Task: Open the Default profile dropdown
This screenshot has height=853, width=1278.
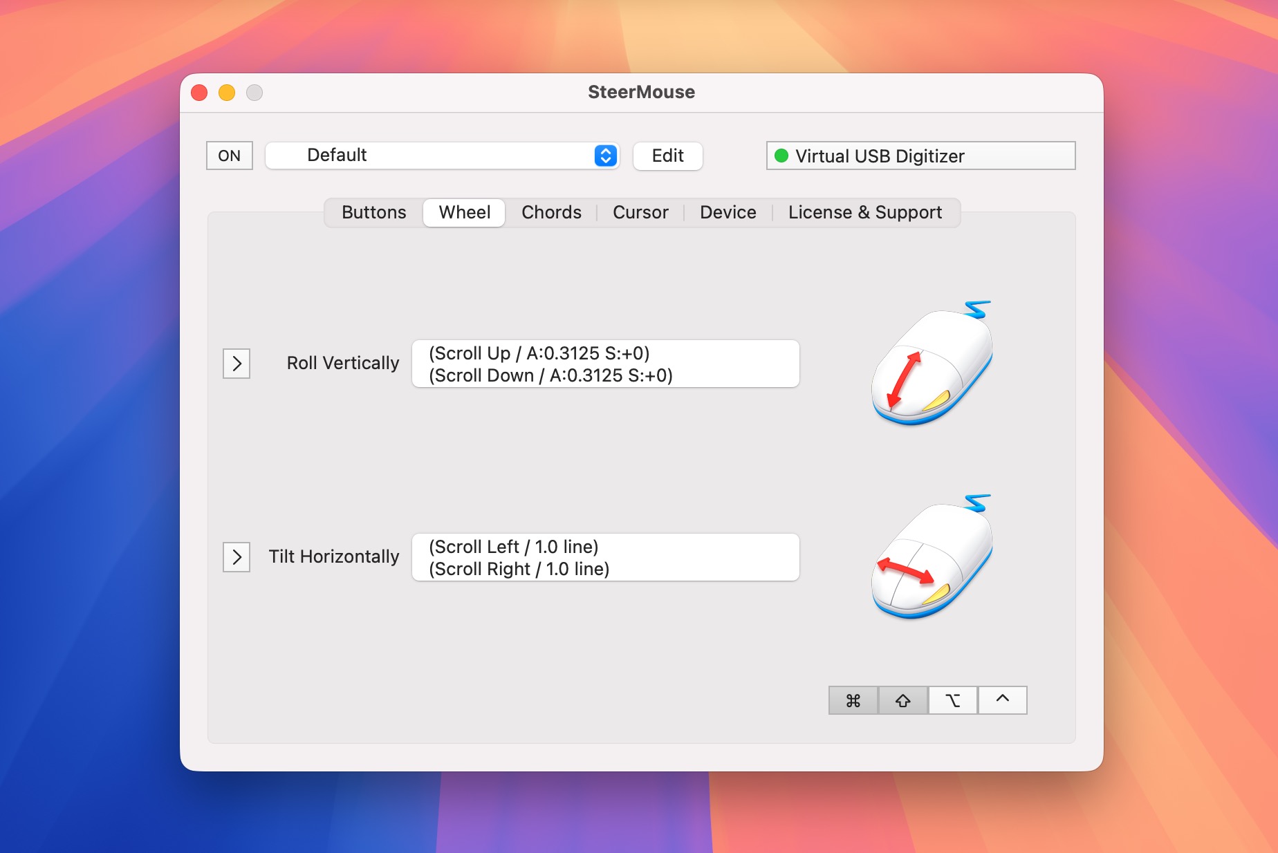Action: click(443, 156)
